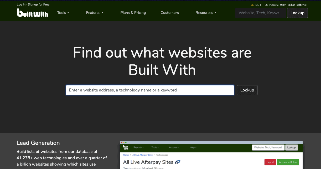Switch language to 简体中文
321x169 pixels.
click(x=302, y=5)
